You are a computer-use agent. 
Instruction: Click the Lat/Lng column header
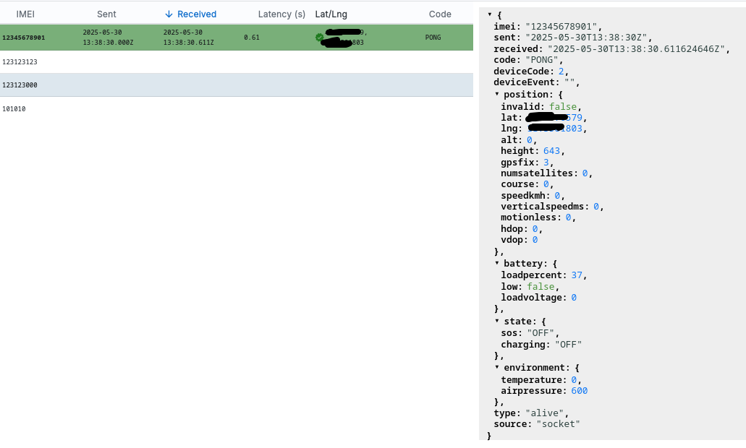(x=331, y=14)
